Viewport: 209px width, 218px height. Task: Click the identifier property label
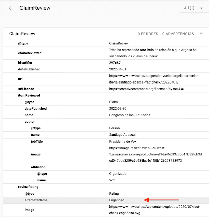[25, 63]
